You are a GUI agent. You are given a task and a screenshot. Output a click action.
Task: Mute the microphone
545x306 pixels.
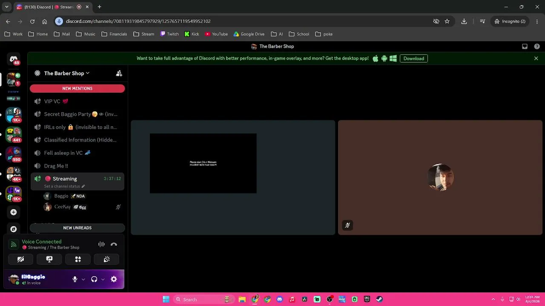click(x=75, y=279)
